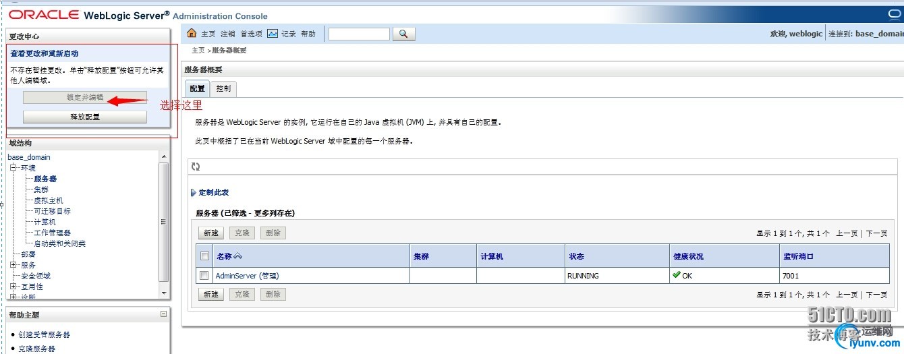
Task: Click the 查看更改和重新启动 link
Action: (x=45, y=53)
